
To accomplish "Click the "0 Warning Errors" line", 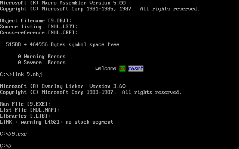I will [41, 56].
